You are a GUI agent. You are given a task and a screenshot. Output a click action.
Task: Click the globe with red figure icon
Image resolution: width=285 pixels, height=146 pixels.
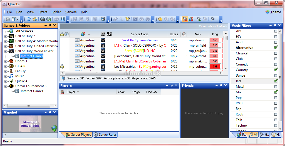coord(191,19)
